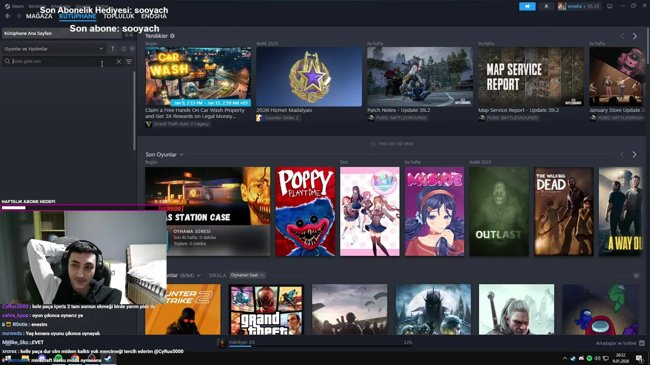650x365 pixels.
Task: Select Doki Doki Literature Club cover
Action: coord(370,211)
